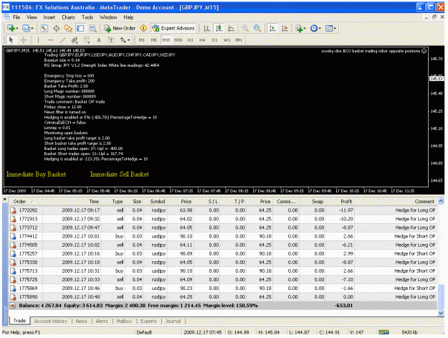Select candlestick chart mode

(x=219, y=28)
